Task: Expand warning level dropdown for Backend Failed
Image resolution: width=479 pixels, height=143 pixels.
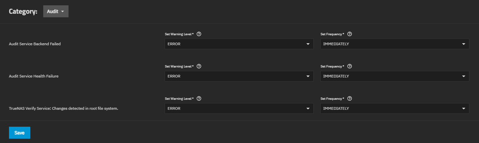Action: (x=239, y=44)
